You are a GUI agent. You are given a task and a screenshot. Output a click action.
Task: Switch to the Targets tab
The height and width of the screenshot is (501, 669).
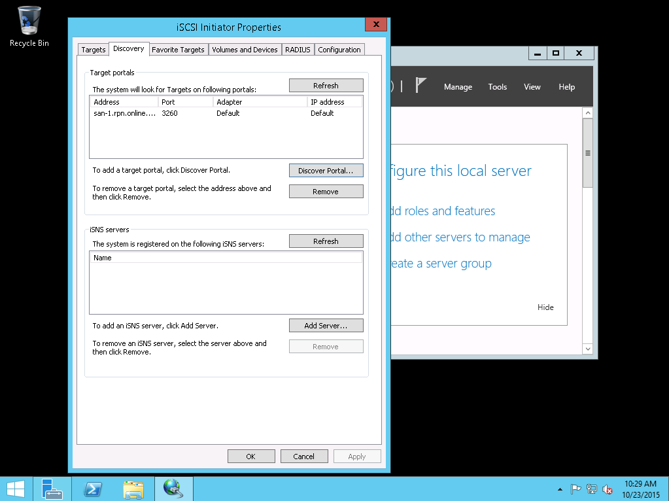[x=94, y=50]
